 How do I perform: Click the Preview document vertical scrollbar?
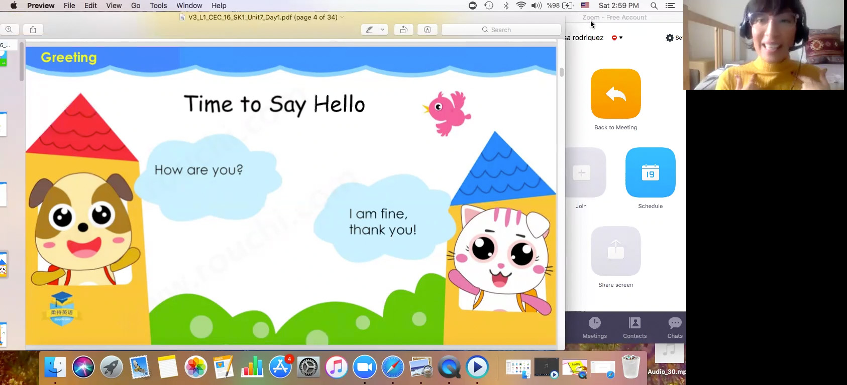point(561,72)
